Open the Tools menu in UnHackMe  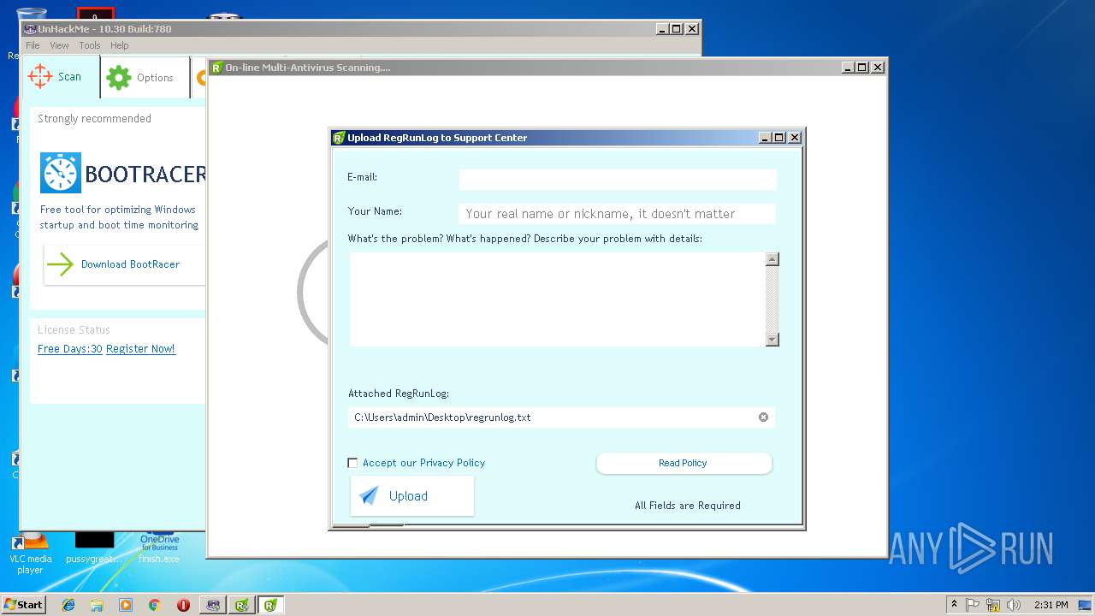90,45
